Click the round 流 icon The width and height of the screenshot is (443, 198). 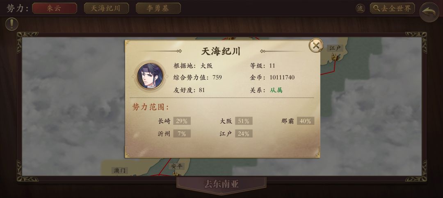coord(360,9)
